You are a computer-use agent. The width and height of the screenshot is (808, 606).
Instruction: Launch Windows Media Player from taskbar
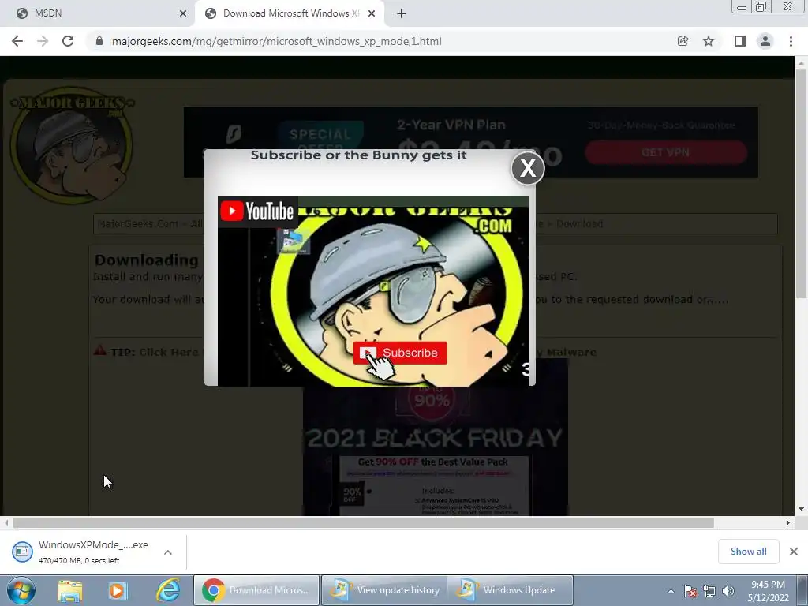pos(118,590)
